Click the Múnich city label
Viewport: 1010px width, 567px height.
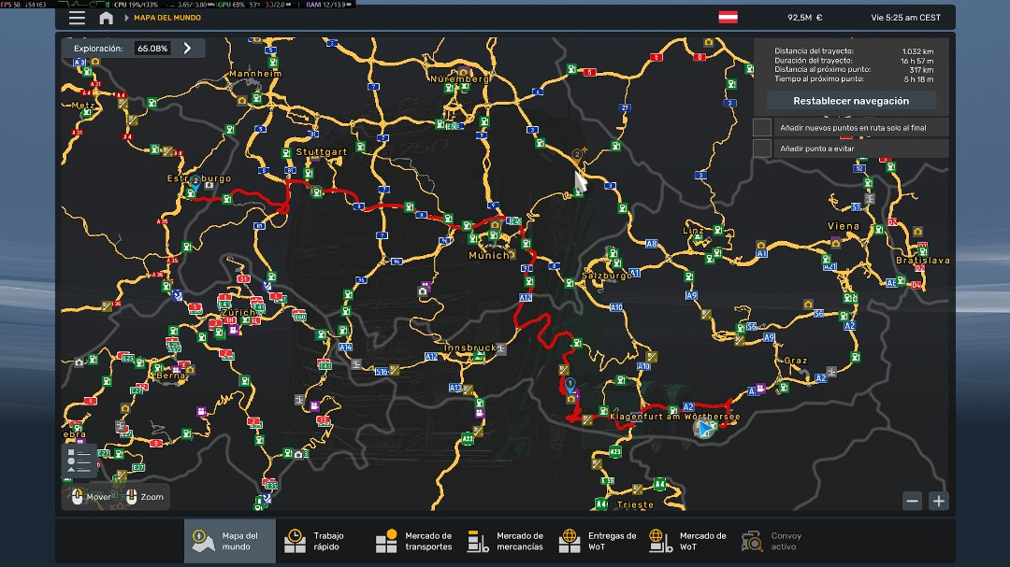click(489, 255)
